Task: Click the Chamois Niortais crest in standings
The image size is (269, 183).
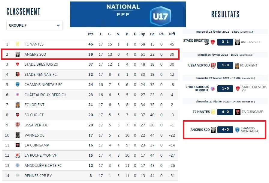Action: coord(17,84)
